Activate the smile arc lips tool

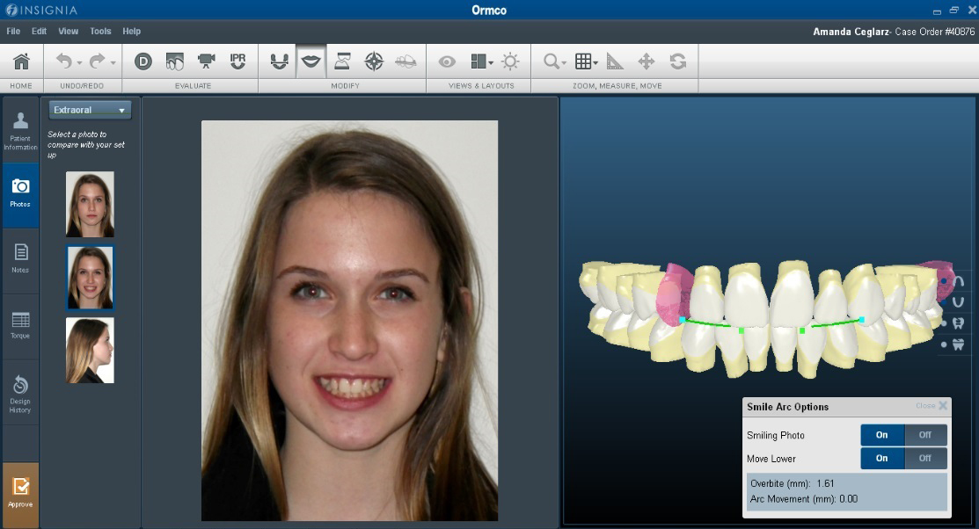311,62
